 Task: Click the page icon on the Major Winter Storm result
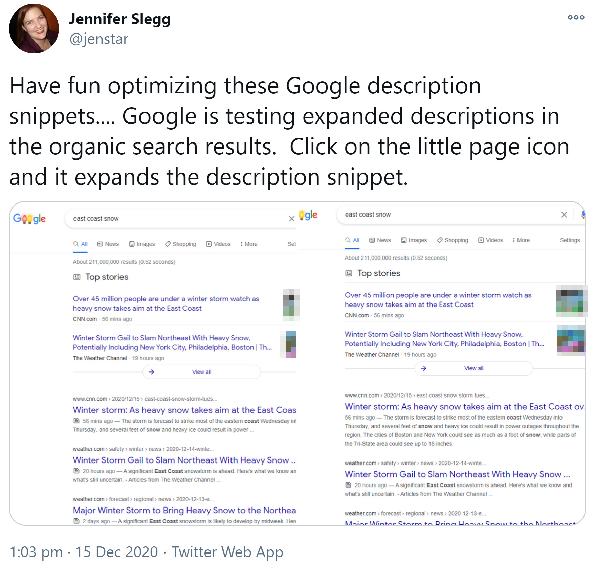pyautogui.click(x=76, y=521)
